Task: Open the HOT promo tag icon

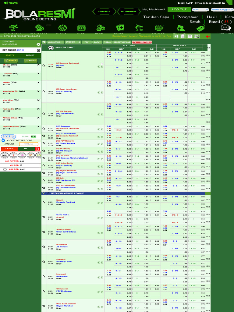Action: pyautogui.click(x=200, y=28)
